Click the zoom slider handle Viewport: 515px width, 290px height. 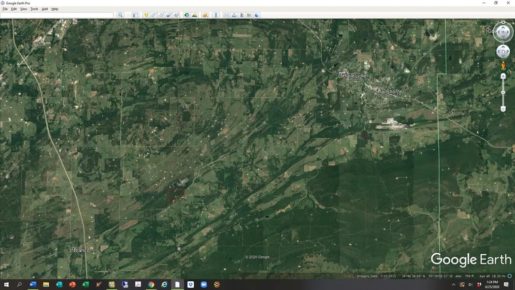point(503,92)
